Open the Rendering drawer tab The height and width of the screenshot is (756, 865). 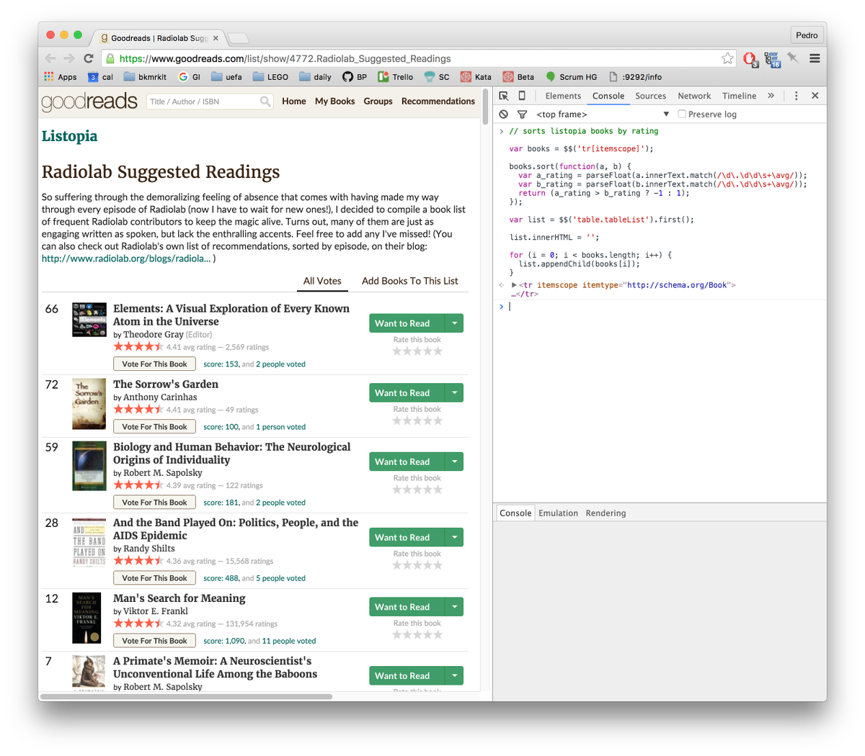click(x=605, y=513)
